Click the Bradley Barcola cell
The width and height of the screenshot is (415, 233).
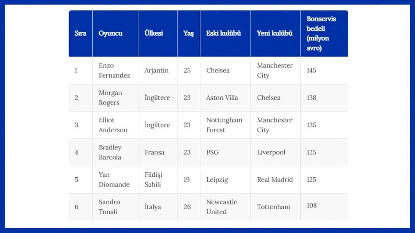tap(110, 152)
